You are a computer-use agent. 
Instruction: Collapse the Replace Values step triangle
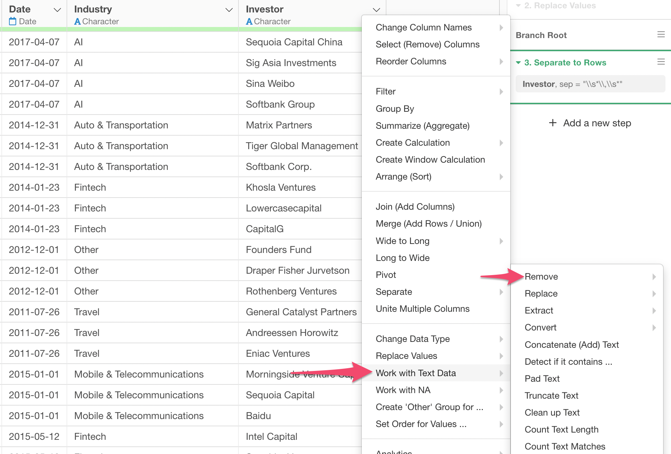518,6
